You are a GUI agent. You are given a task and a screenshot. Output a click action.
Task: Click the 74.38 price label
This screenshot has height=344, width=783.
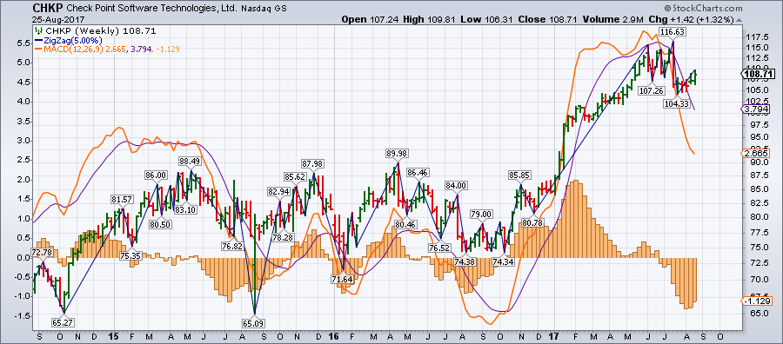click(465, 261)
